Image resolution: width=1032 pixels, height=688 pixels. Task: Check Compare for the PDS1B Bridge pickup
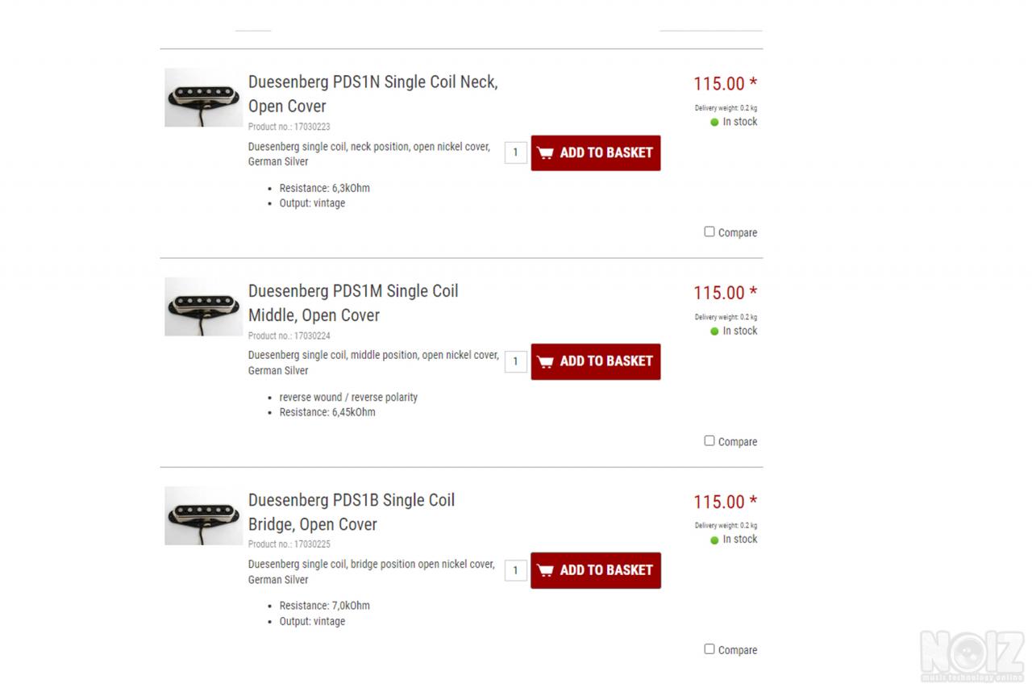pos(709,648)
